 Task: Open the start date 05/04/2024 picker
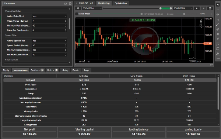(x=92, y=8)
